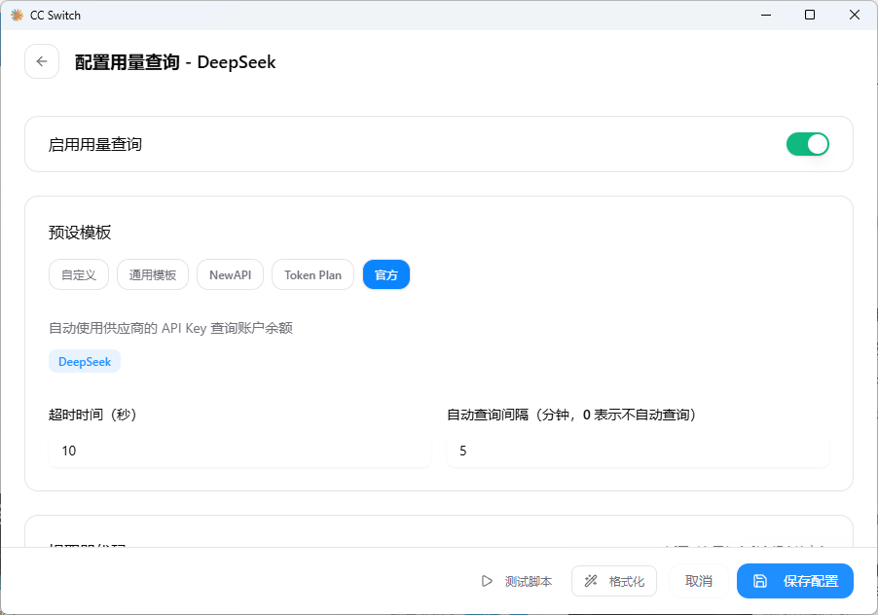Pick the Token Plan template
Viewport: 878px width, 615px height.
[x=312, y=274]
